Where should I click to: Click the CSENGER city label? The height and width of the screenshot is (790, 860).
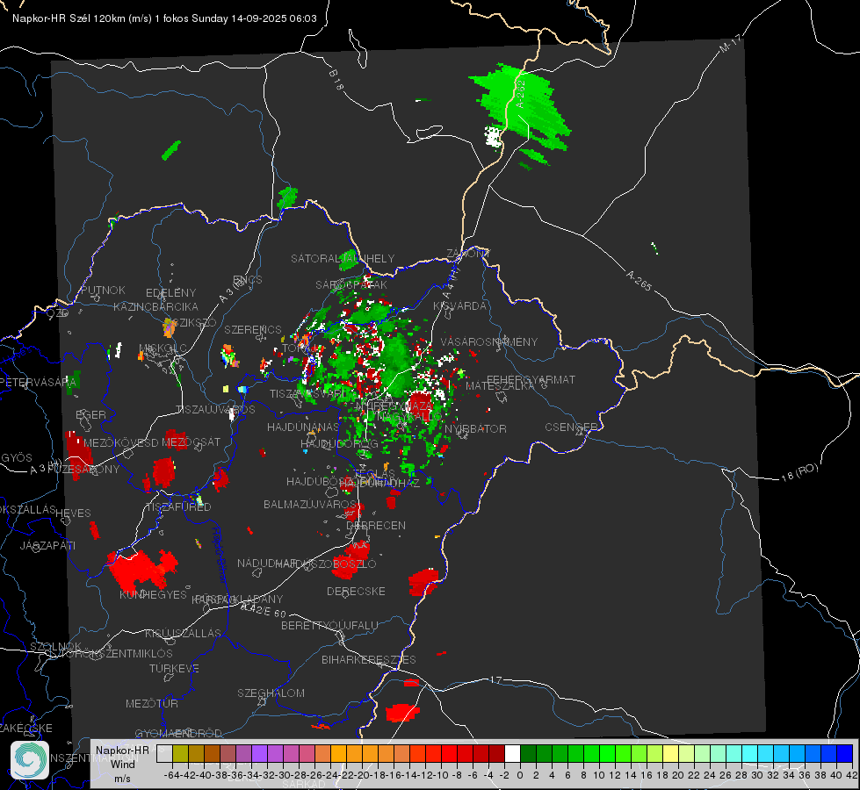point(571,427)
